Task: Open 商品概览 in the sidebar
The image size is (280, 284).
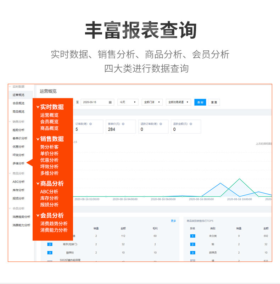Action: coord(18,112)
